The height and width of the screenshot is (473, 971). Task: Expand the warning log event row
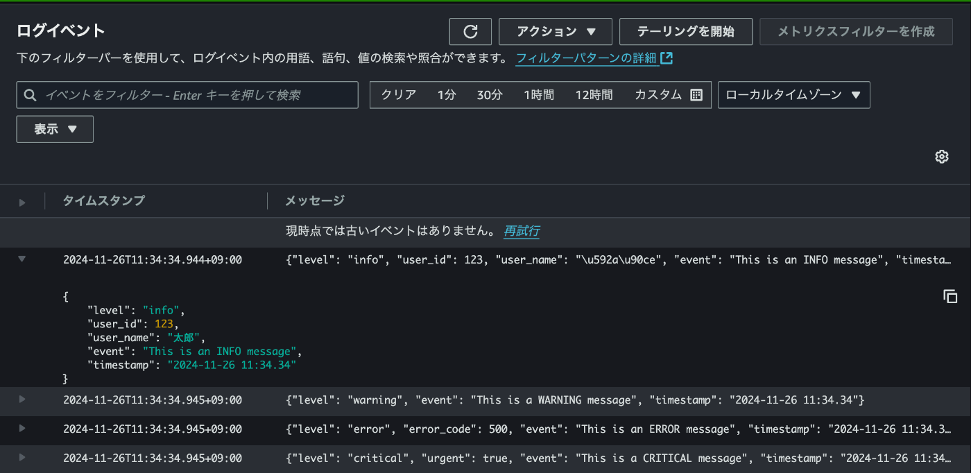click(22, 399)
